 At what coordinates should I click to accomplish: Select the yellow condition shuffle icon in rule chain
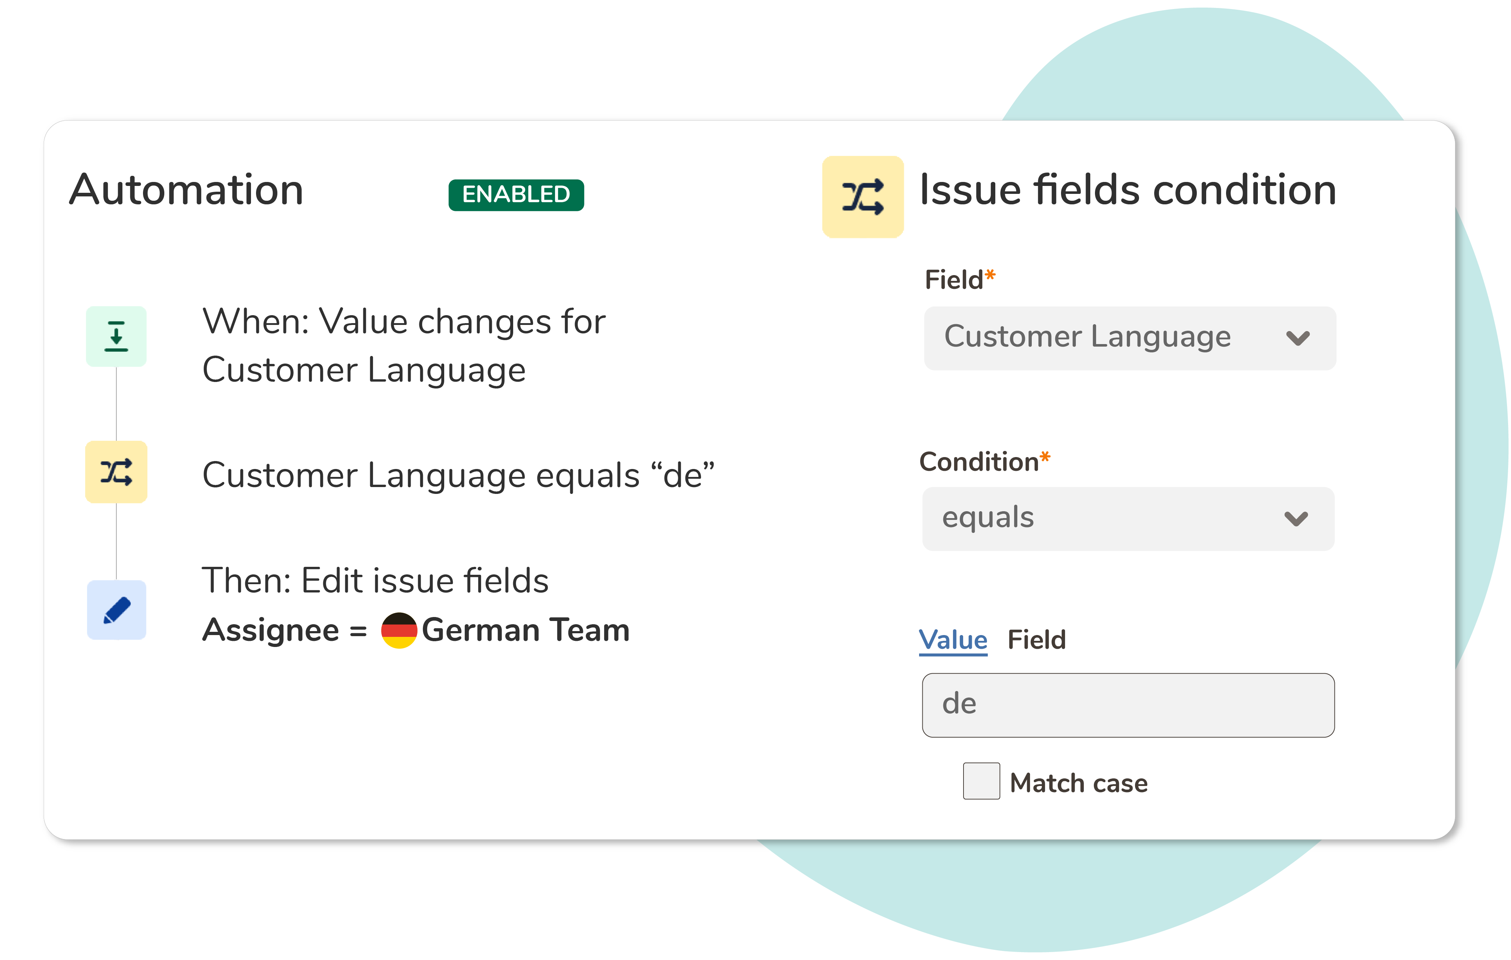click(116, 472)
